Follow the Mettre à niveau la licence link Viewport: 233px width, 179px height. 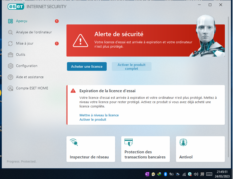(99, 115)
